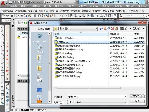The image size is (149, 112).
Task: Open the 结构绘图 menu
Action: coord(75,11)
